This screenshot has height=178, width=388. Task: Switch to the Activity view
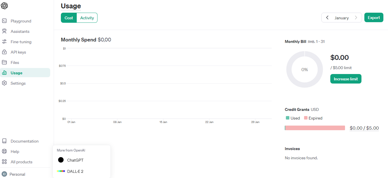coord(87,18)
